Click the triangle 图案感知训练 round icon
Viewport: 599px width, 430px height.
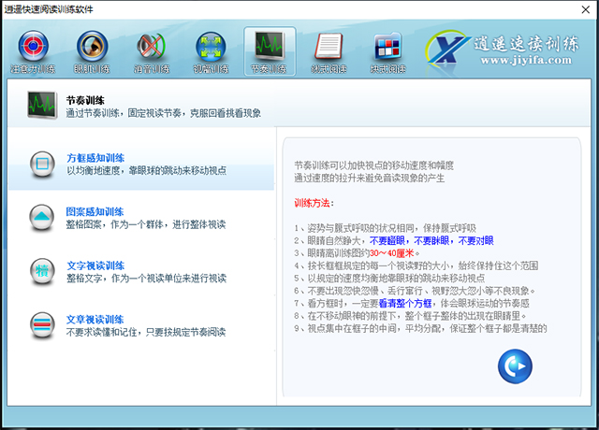[42, 218]
